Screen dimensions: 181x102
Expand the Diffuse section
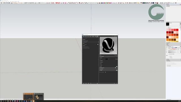101,58
